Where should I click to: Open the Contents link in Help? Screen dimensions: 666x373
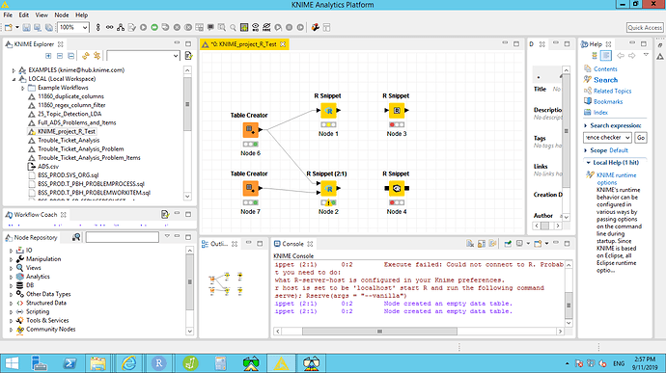(605, 68)
